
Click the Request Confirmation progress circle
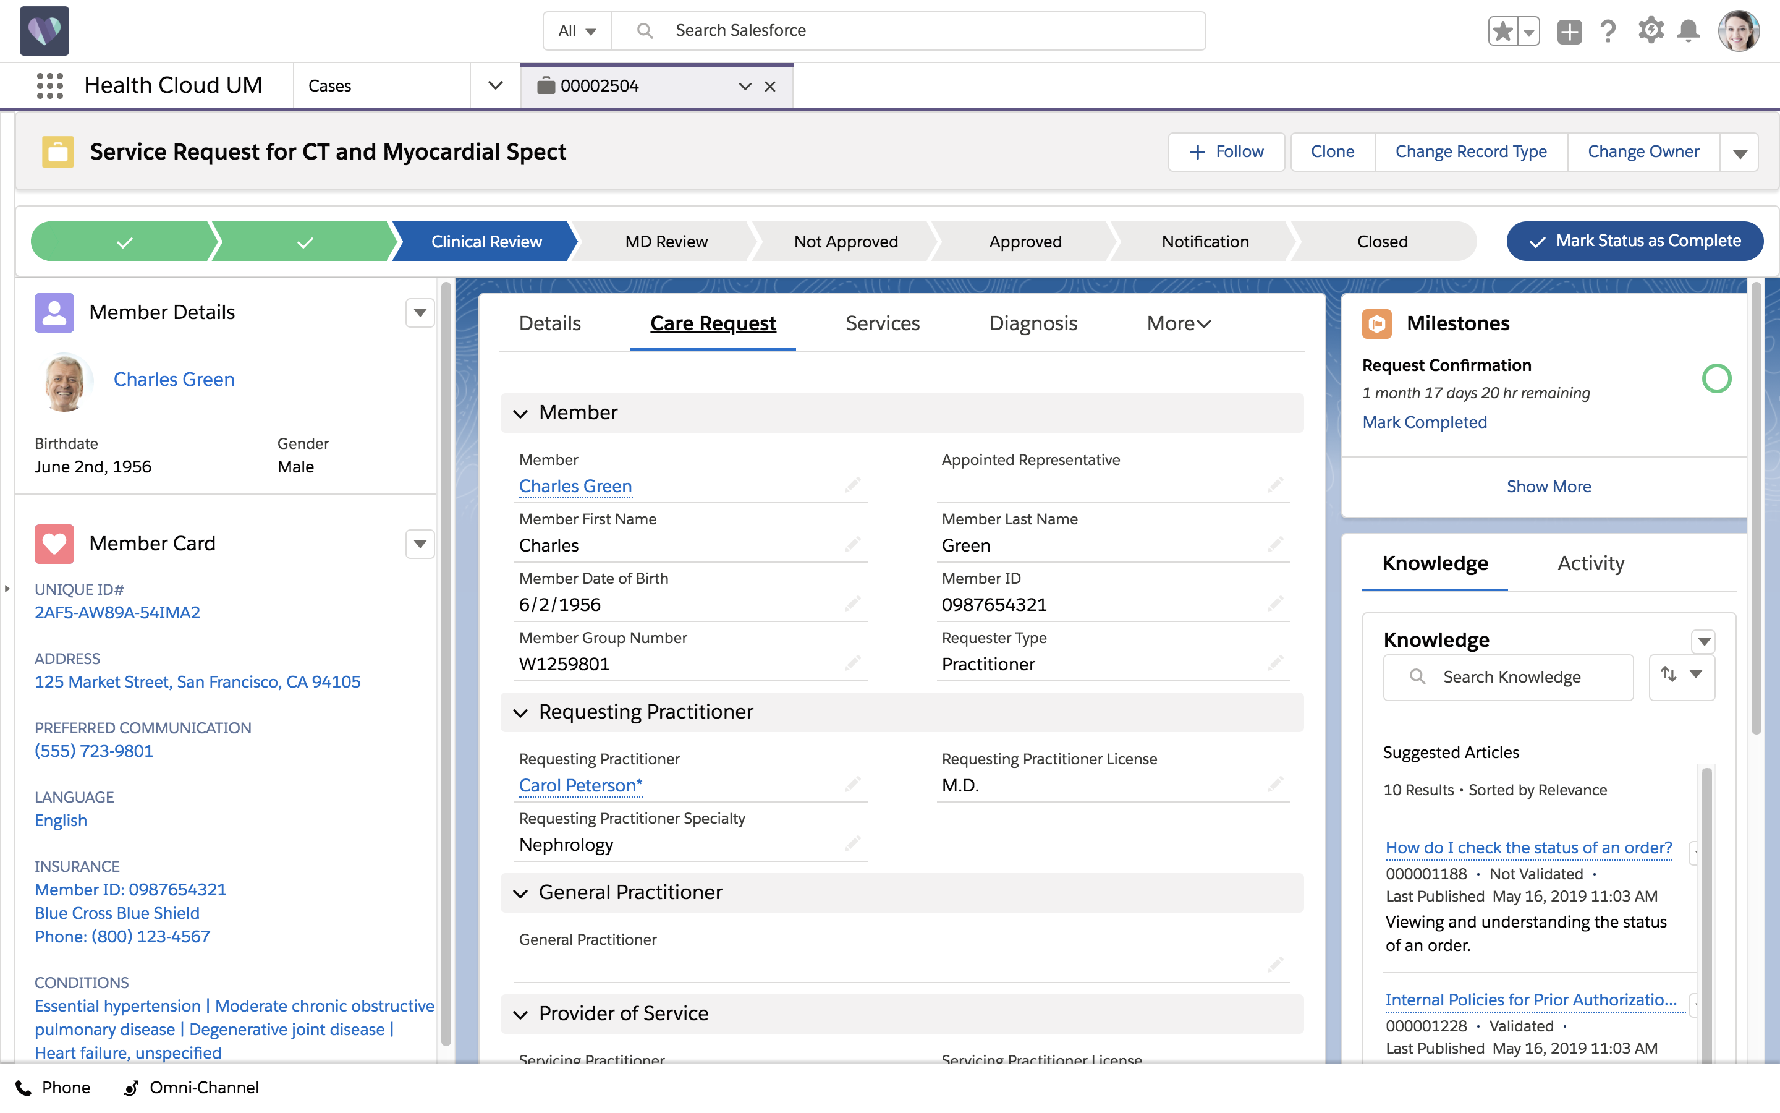(1716, 378)
